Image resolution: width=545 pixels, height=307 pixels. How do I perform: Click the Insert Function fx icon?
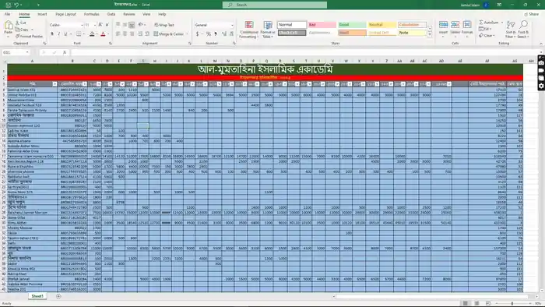[65, 52]
